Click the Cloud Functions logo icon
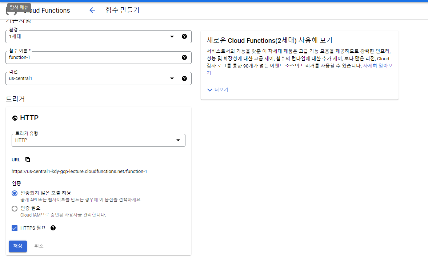Viewport: 428px width, 262px height. 11,11
